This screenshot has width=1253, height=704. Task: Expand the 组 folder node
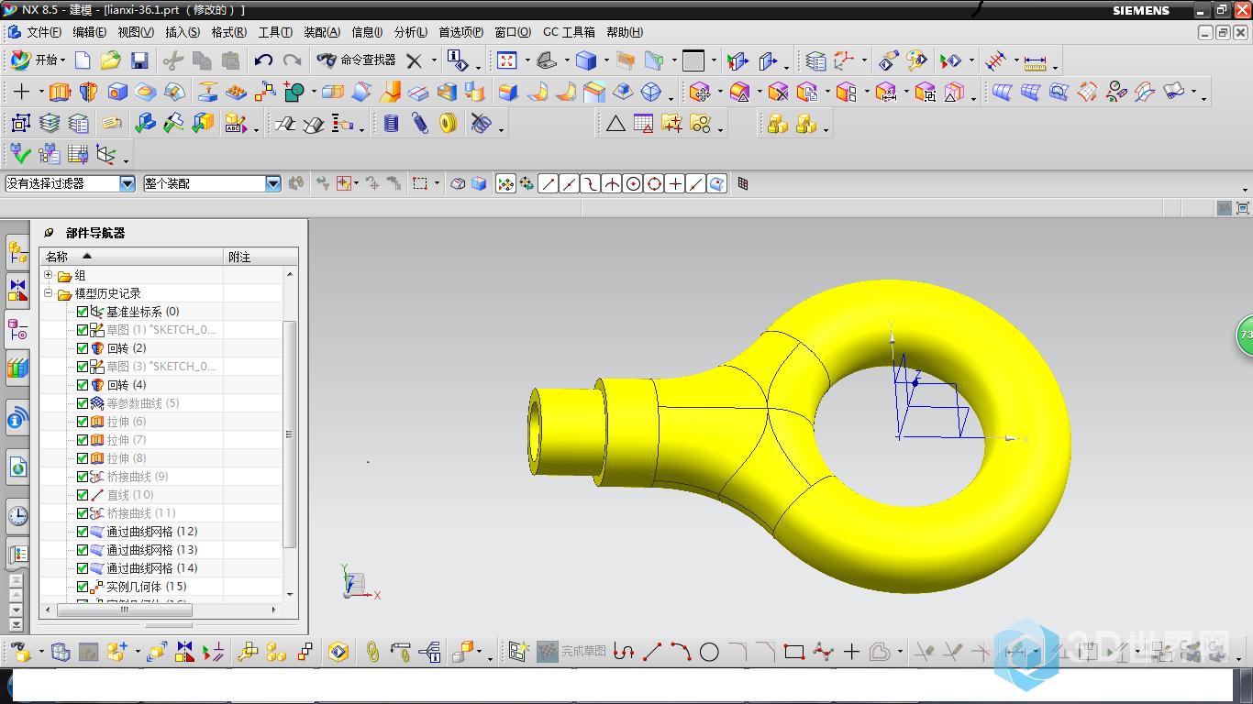[49, 275]
